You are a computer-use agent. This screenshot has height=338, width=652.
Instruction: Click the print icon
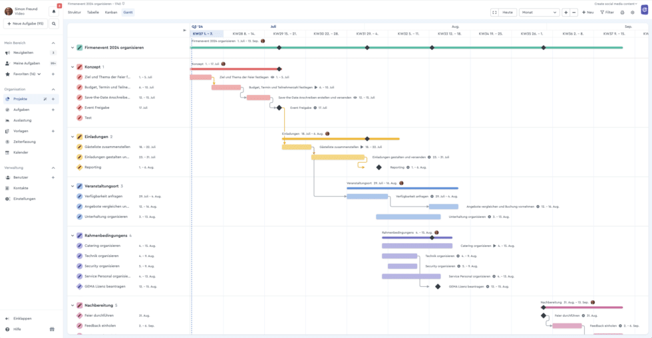(623, 13)
